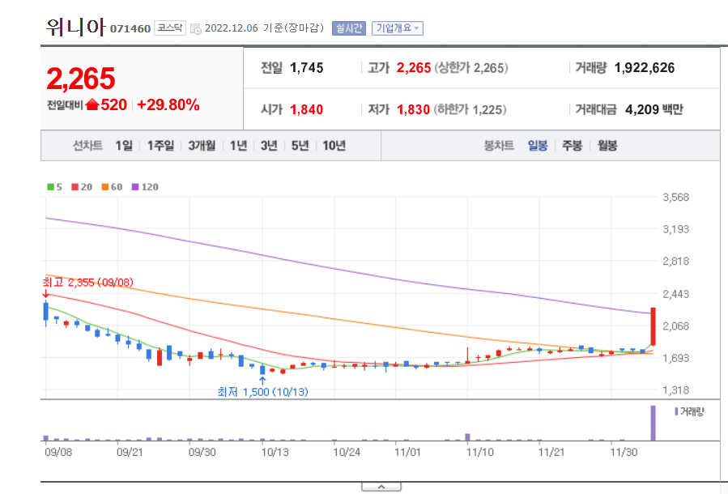Switch to 월봉 monthly candle chart
728x494 pixels.
coord(607,146)
